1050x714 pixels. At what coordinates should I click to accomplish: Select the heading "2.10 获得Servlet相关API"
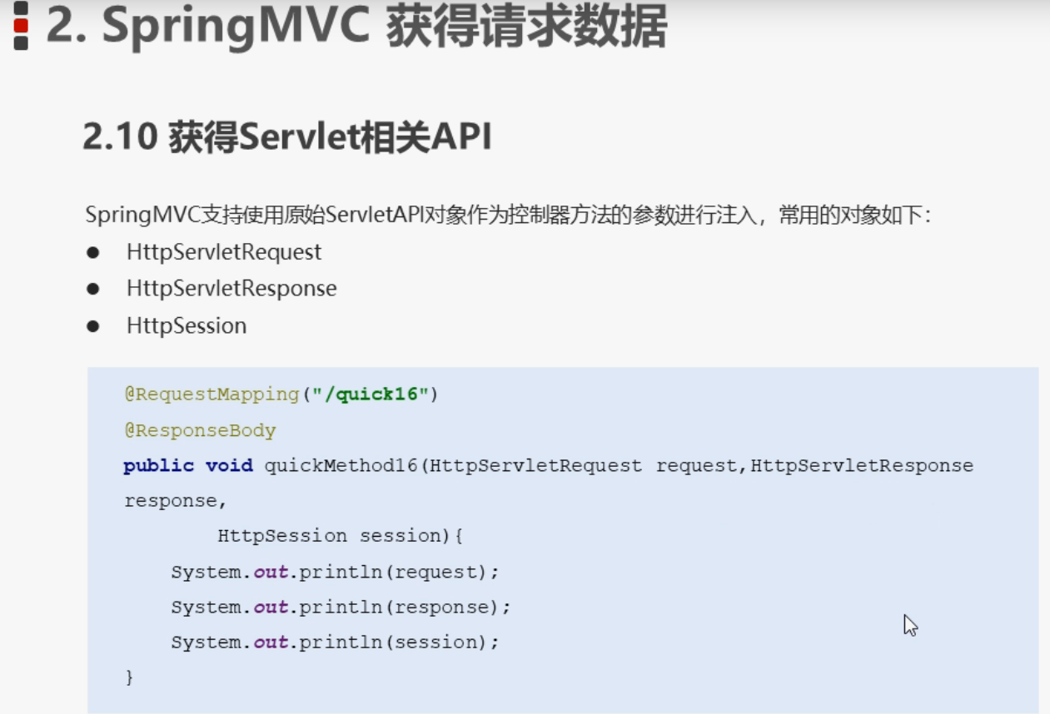click(x=287, y=137)
